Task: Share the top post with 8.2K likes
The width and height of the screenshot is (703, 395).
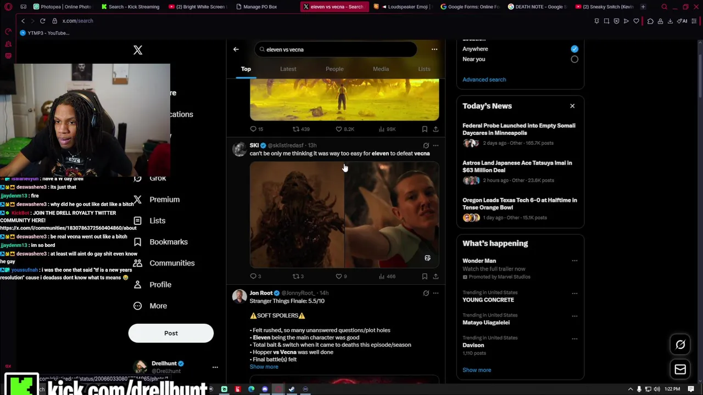Action: click(436, 129)
